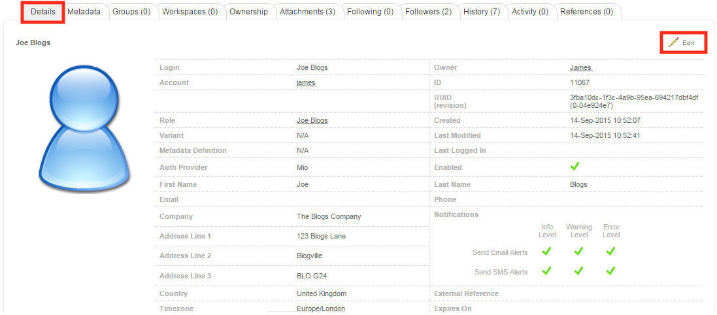The height and width of the screenshot is (315, 717).
Task: Toggle Send Email Alerts Info Level check
Action: (546, 252)
